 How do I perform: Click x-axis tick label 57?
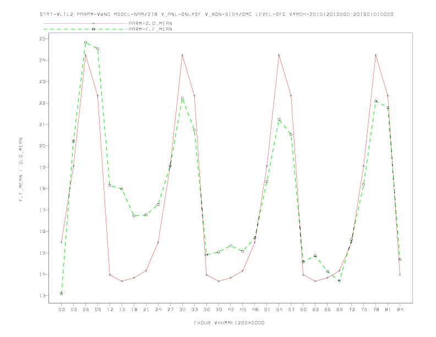click(x=291, y=309)
